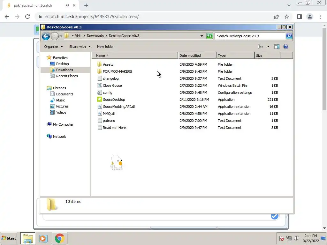Select the Read me! Honk file icon
The width and height of the screenshot is (327, 245).
click(x=100, y=128)
